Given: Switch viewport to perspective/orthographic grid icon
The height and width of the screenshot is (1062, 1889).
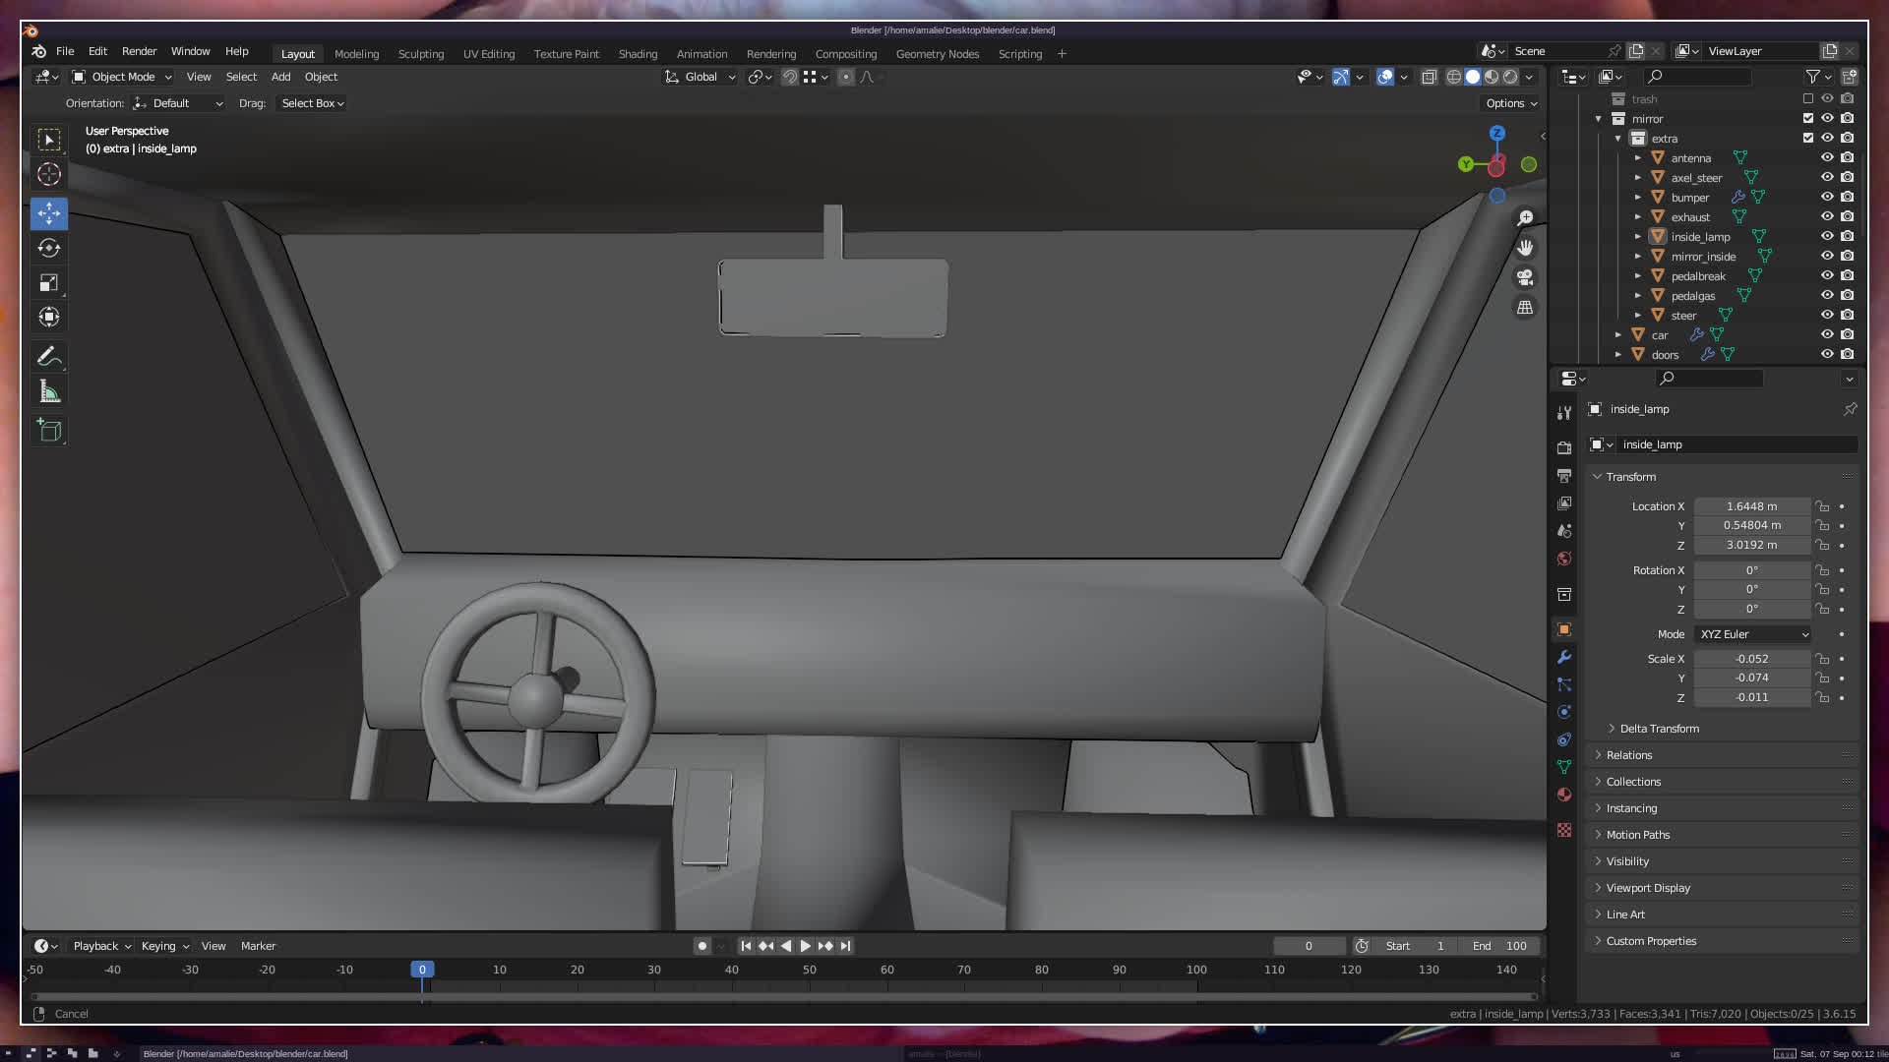Looking at the screenshot, I should click(1525, 308).
